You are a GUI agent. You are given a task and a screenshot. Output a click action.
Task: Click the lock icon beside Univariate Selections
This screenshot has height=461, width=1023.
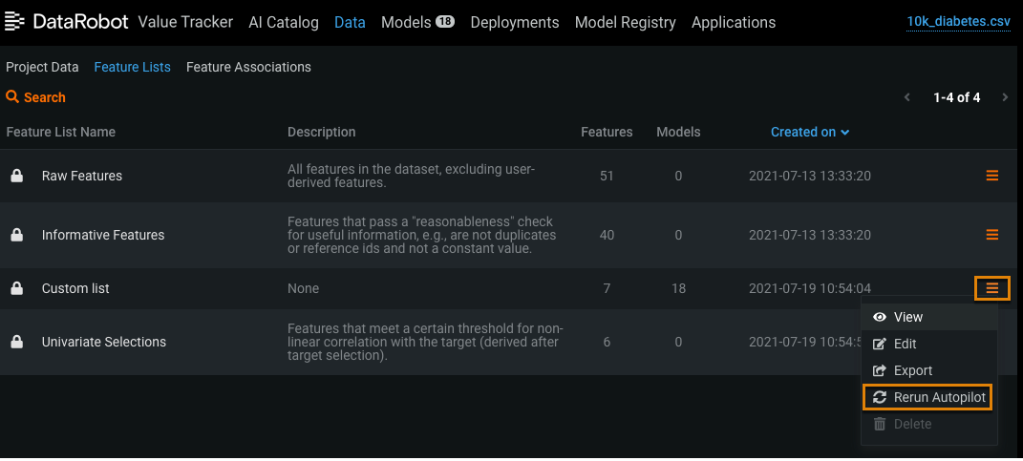[x=16, y=342]
